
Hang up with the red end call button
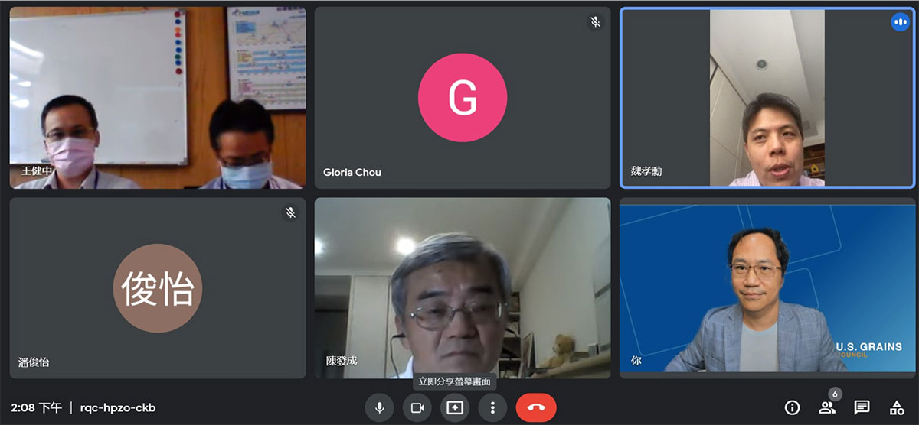point(536,407)
